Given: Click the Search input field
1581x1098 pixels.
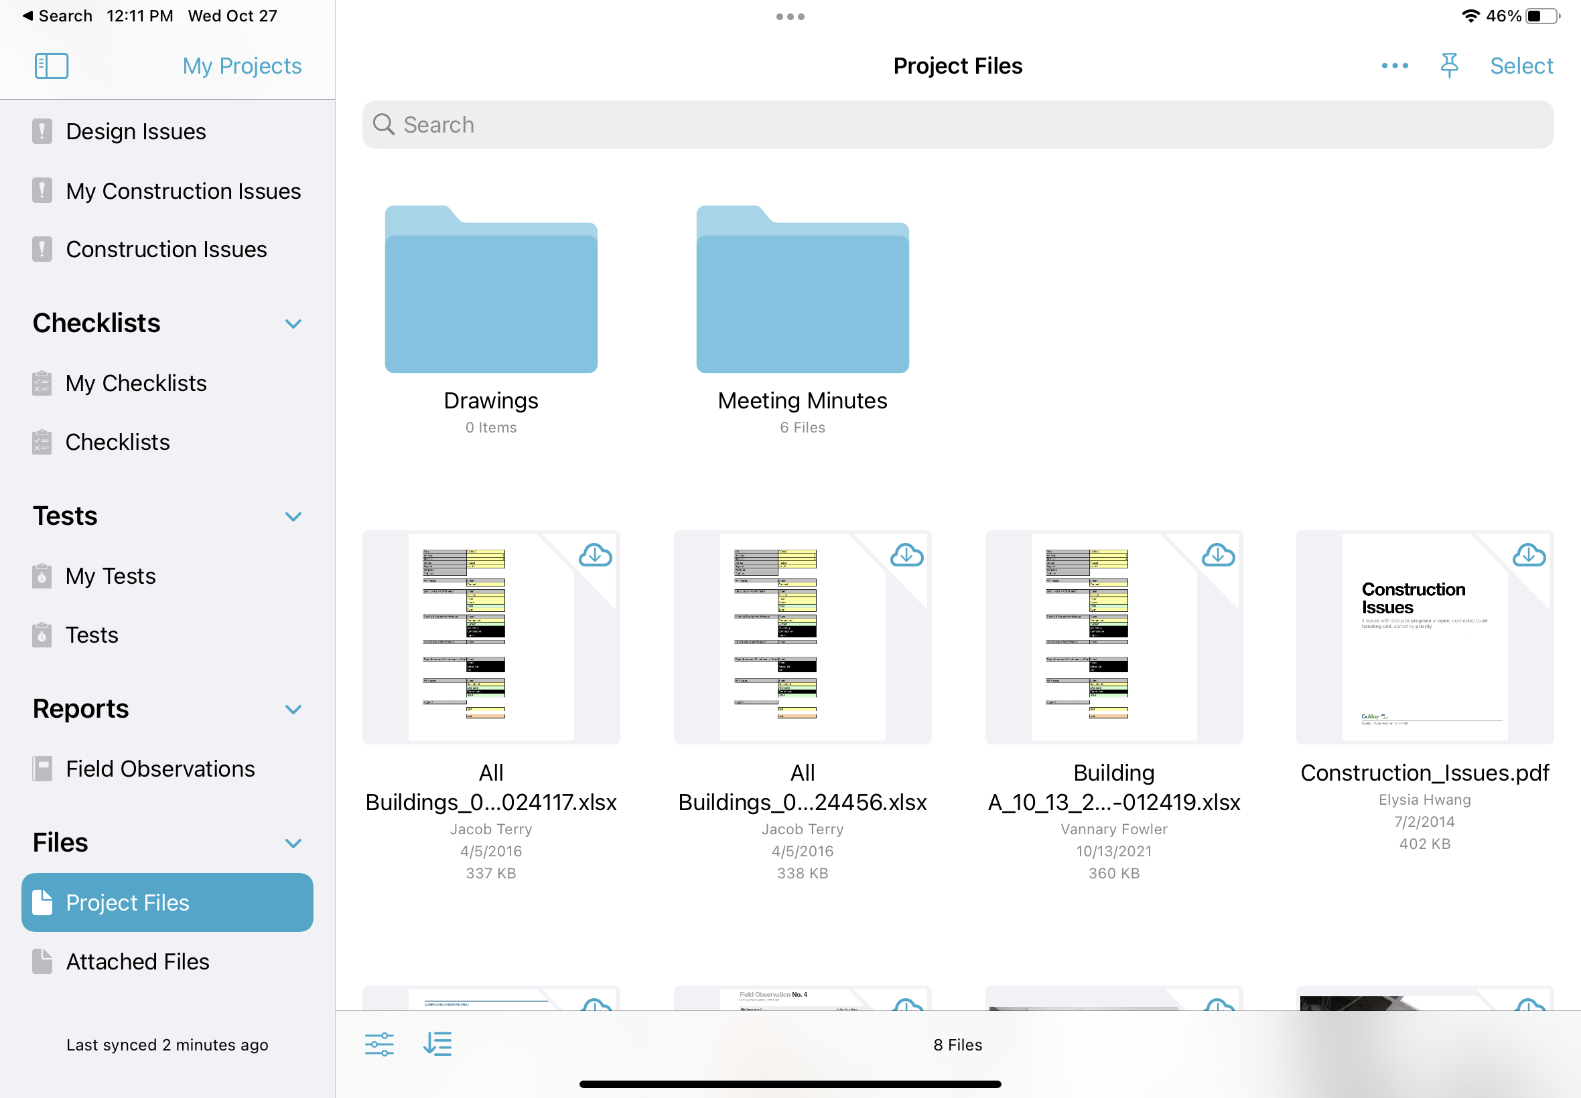Looking at the screenshot, I should coord(957,125).
